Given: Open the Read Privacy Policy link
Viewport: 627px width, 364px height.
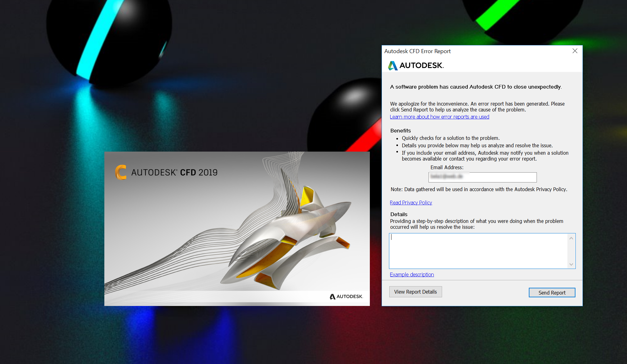Looking at the screenshot, I should (411, 203).
